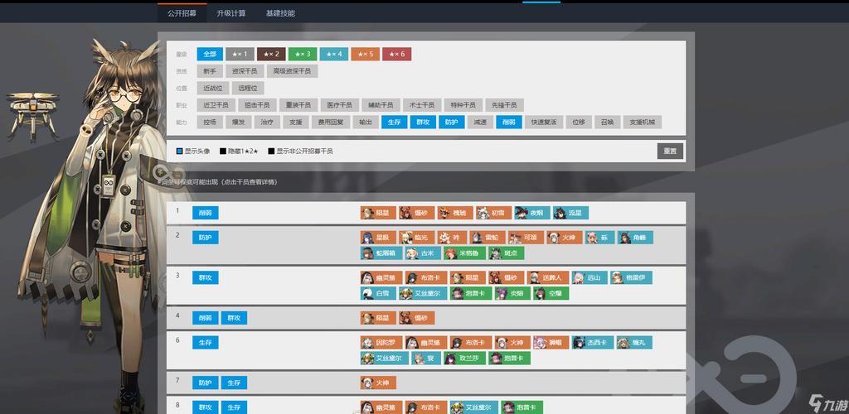Click the 重置 reset button
Image resolution: width=849 pixels, height=414 pixels.
tap(670, 152)
